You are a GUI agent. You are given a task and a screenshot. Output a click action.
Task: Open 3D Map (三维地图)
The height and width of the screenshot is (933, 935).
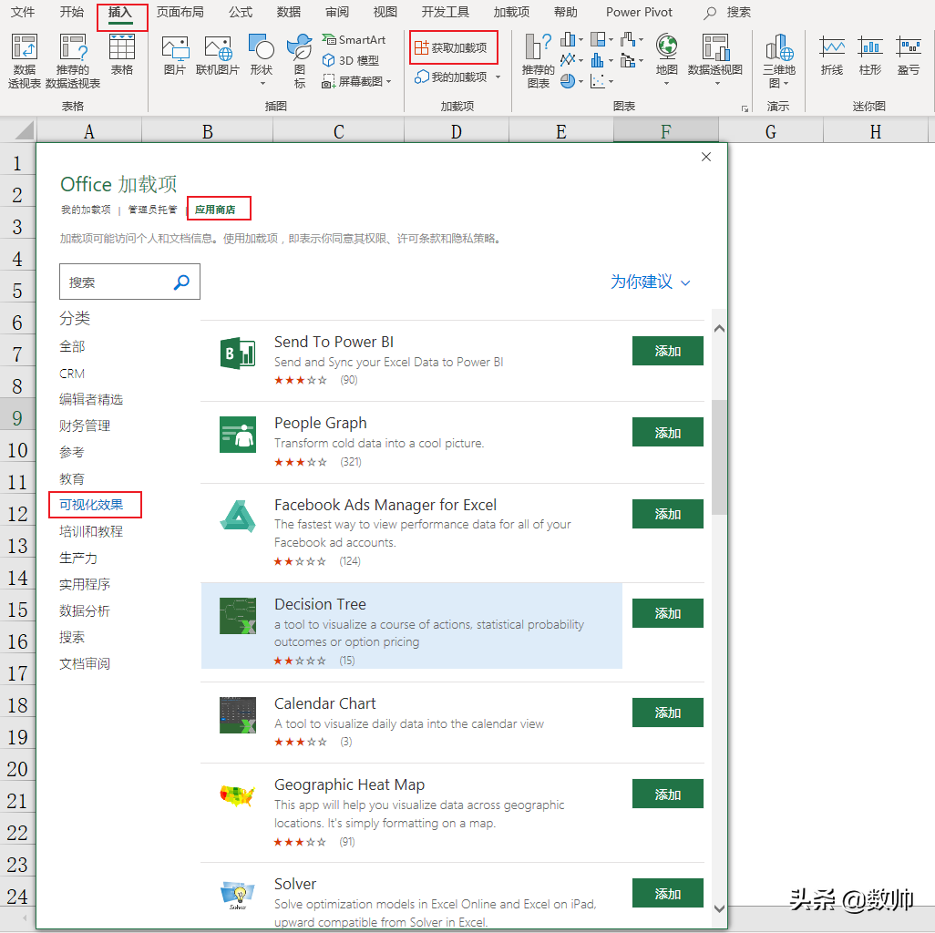[779, 61]
